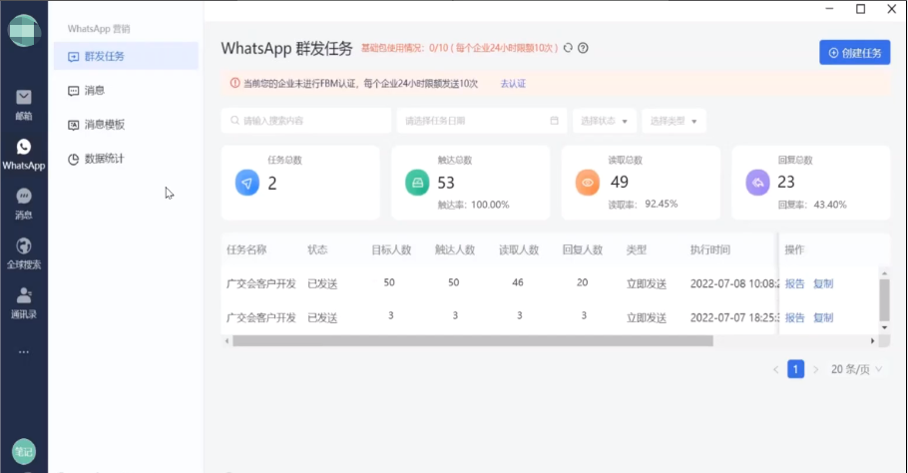Click the help question mark icon
This screenshot has height=473, width=908.
click(583, 48)
